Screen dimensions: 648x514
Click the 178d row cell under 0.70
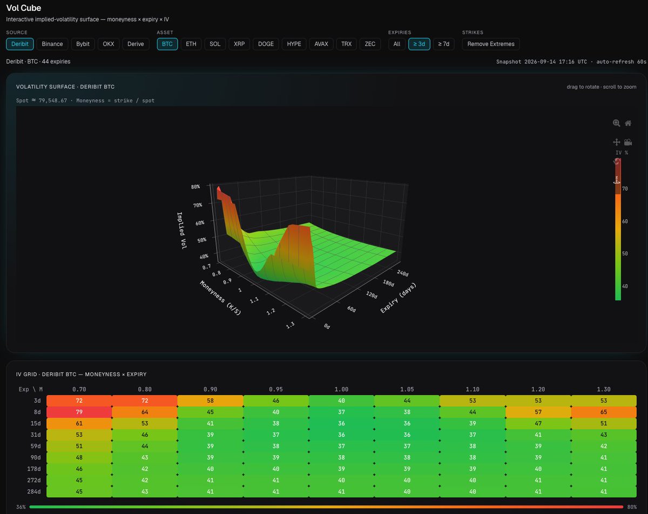tap(79, 469)
